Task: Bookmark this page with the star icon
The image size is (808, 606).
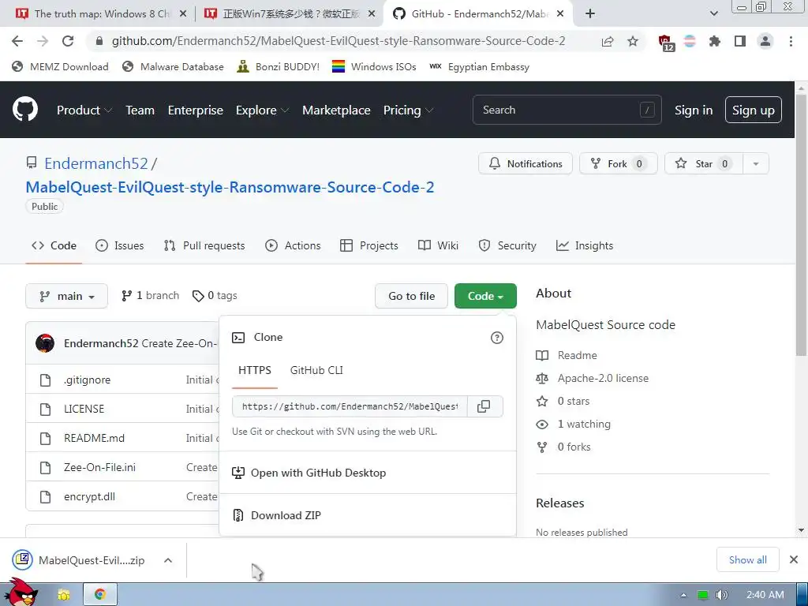Action: 633,41
